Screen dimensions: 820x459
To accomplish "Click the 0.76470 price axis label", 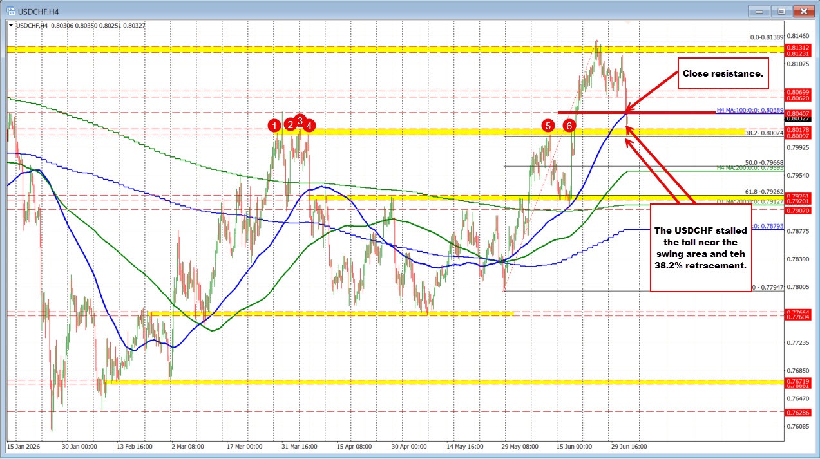I will point(797,398).
